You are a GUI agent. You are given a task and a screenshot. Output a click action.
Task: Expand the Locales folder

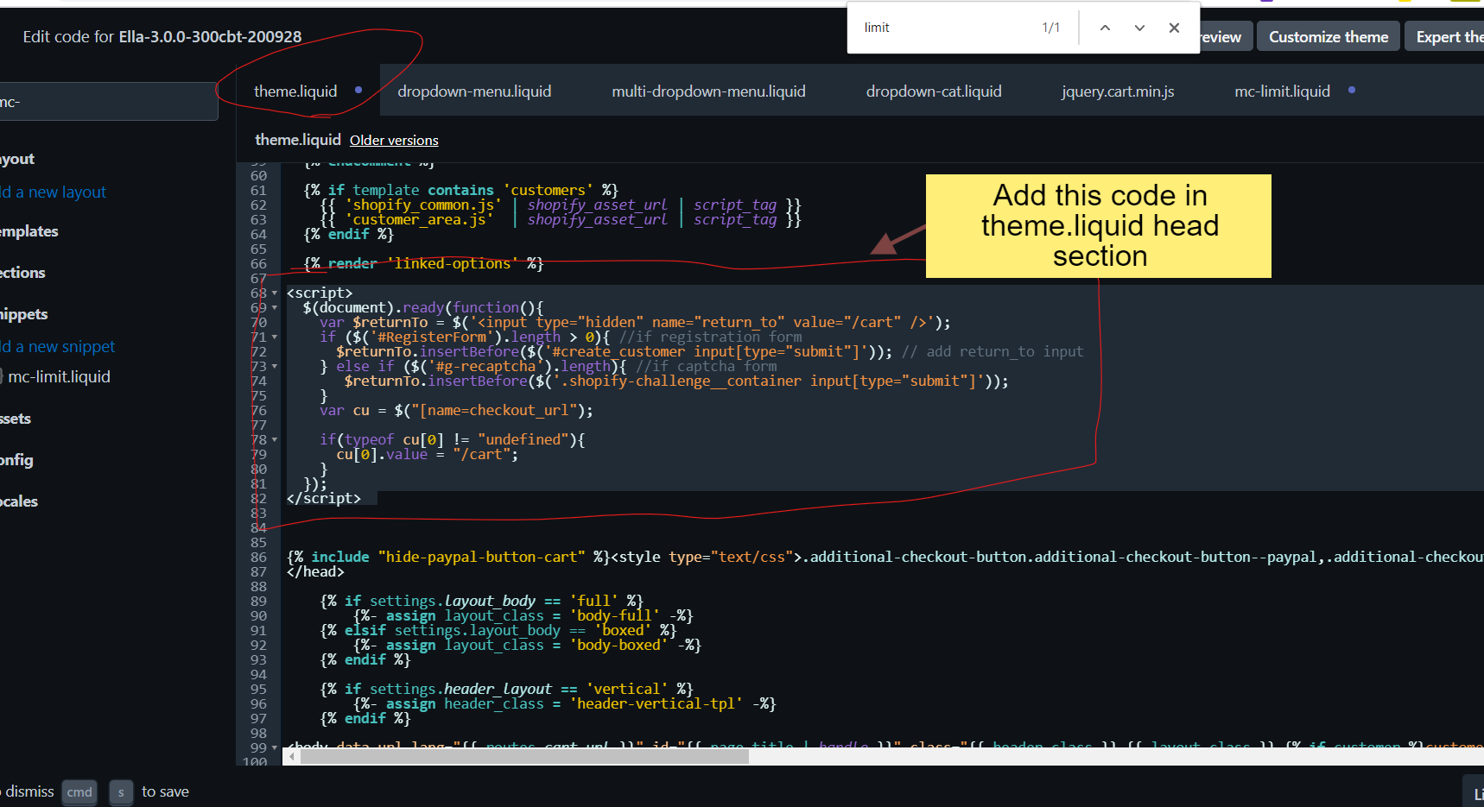(x=19, y=501)
